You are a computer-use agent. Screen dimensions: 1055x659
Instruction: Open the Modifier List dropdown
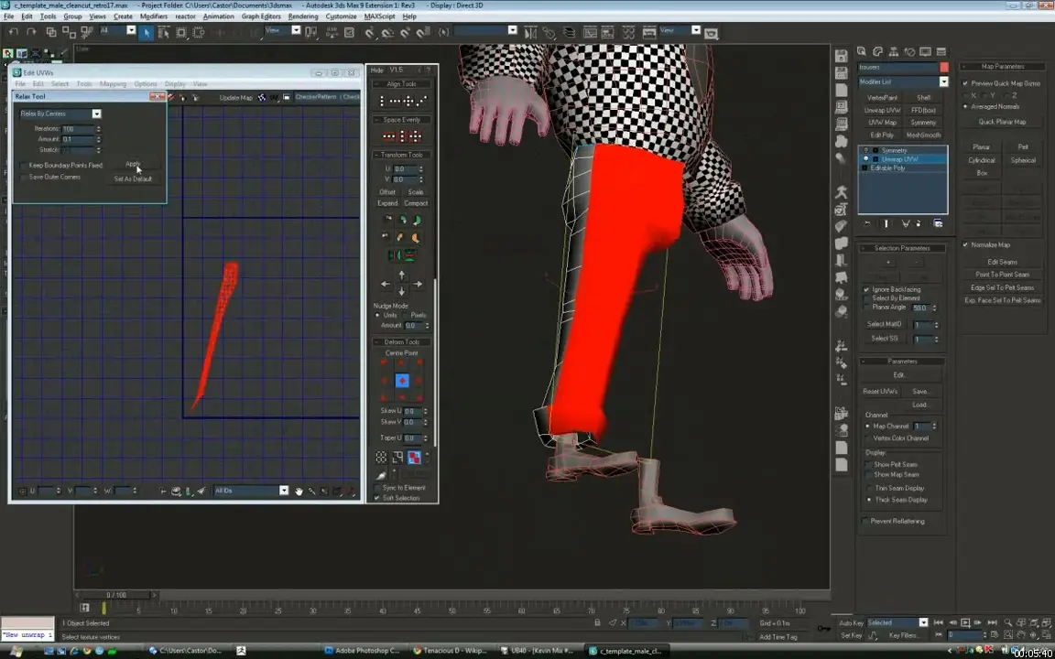coord(943,82)
